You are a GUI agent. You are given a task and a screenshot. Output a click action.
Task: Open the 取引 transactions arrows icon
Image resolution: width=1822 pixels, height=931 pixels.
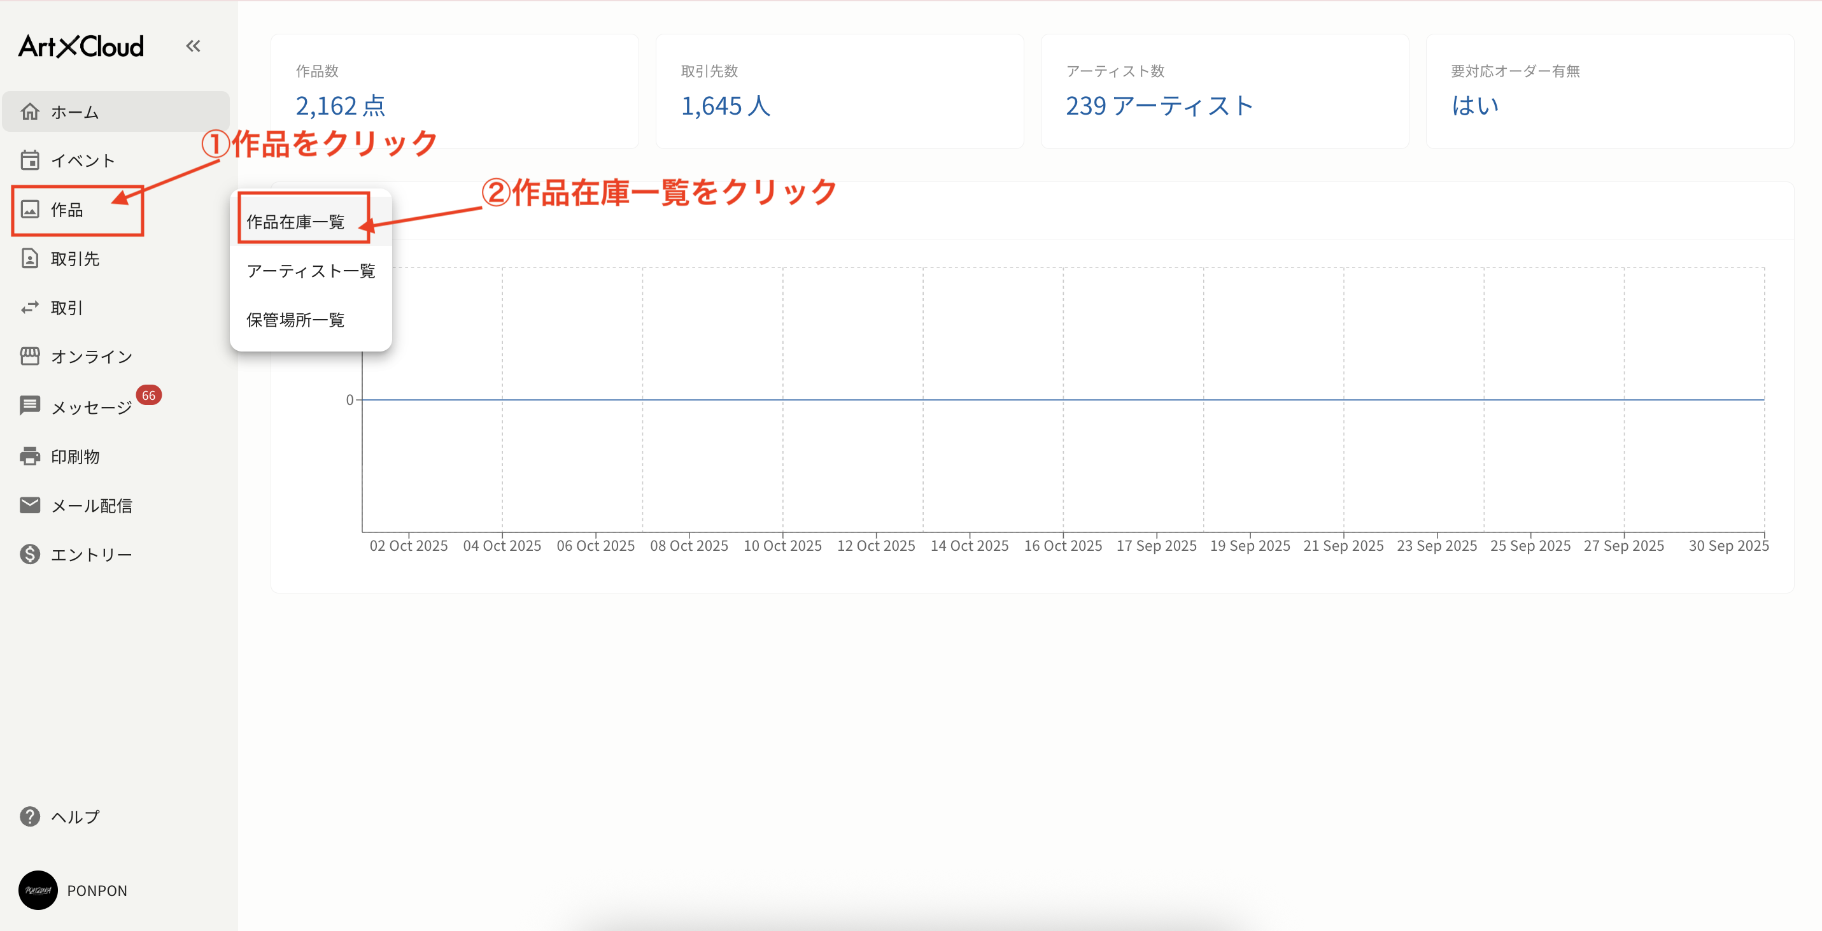(x=31, y=307)
